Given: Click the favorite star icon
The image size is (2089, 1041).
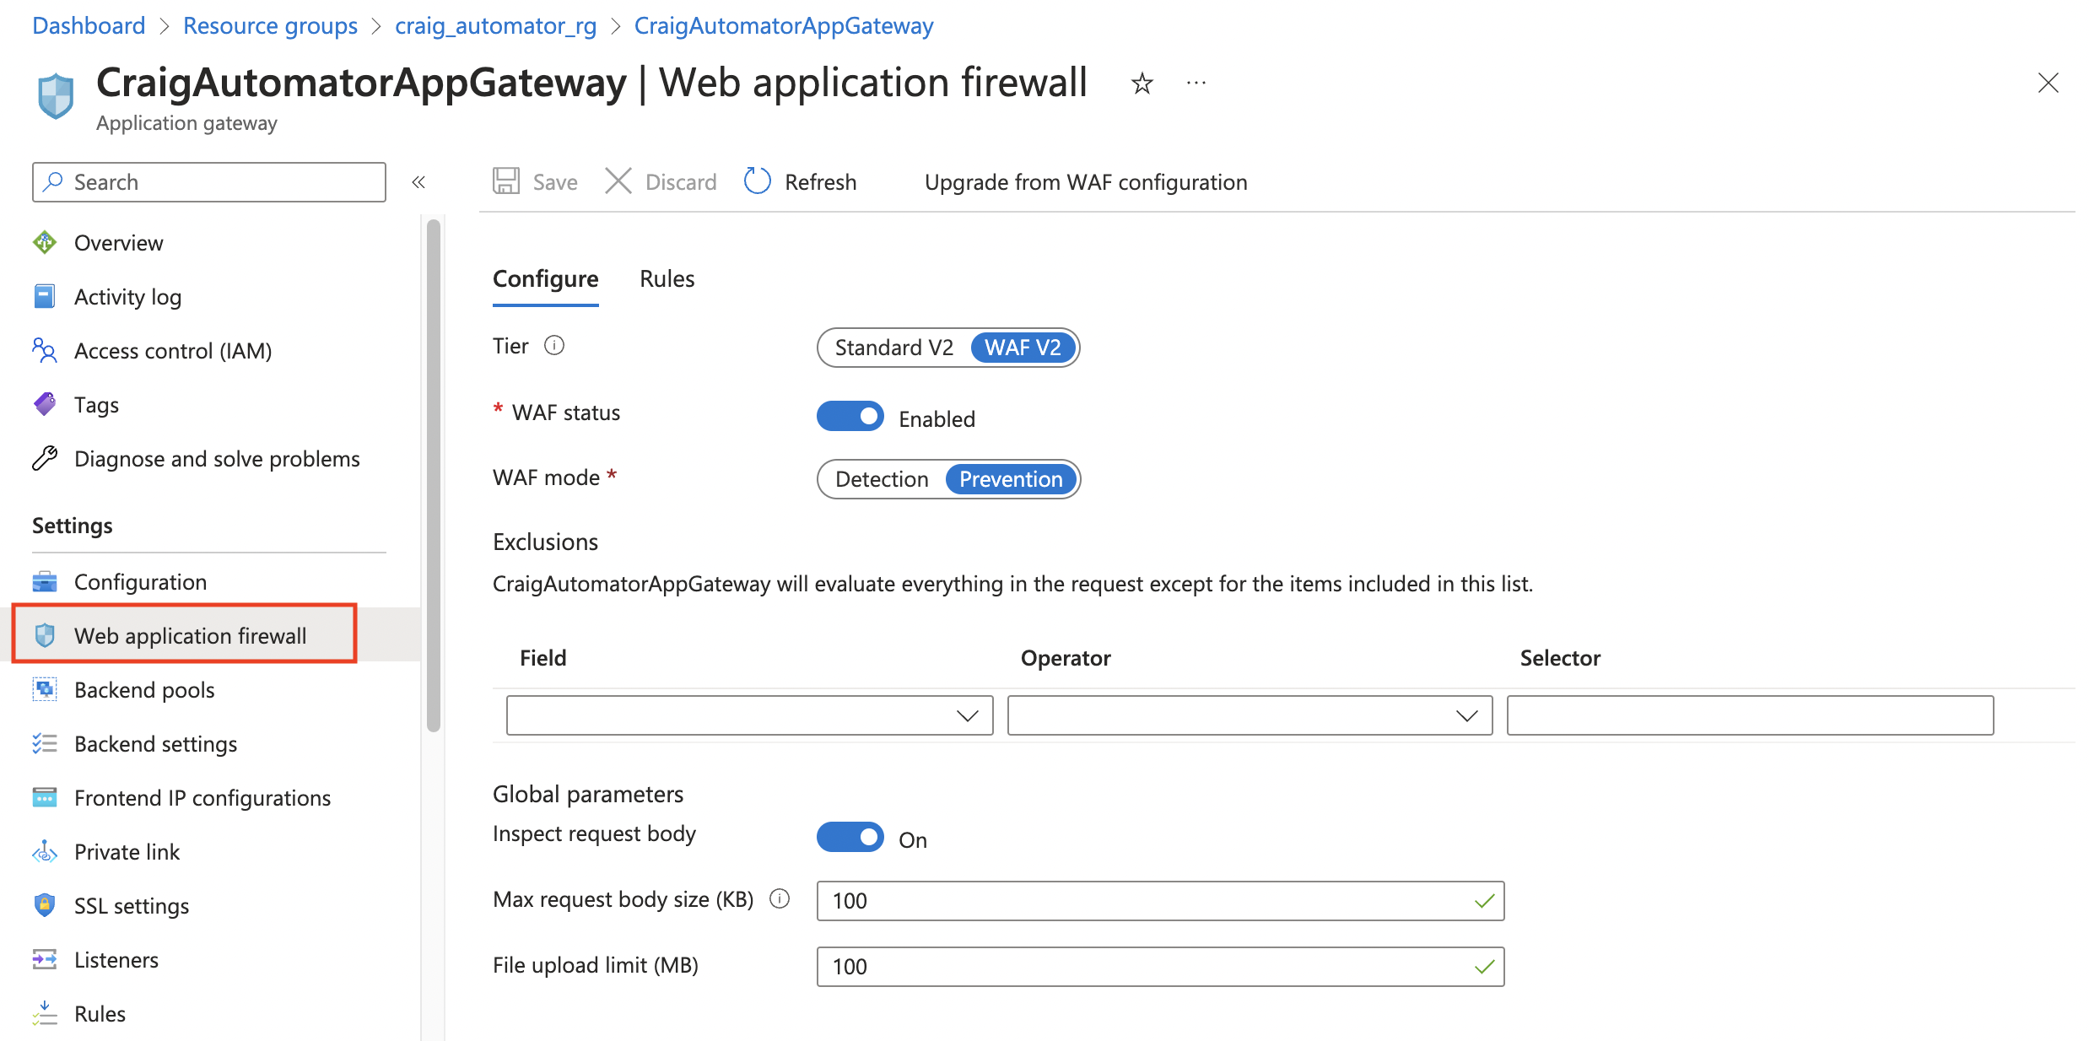Looking at the screenshot, I should (x=1142, y=84).
